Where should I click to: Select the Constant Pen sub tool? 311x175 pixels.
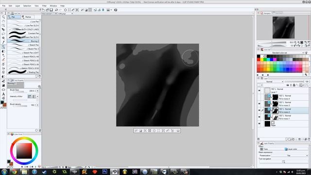(23, 33)
